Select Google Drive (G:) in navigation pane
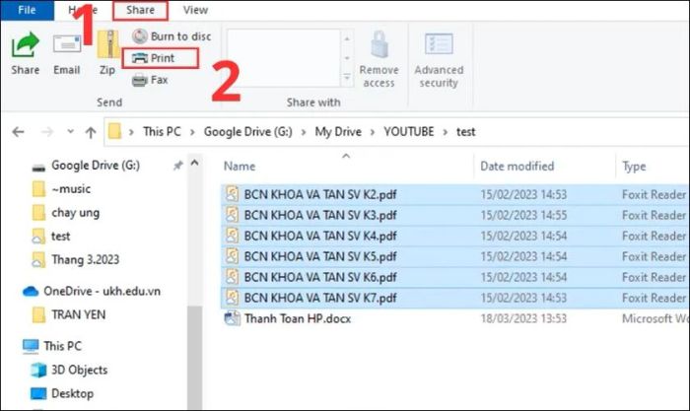 (96, 166)
